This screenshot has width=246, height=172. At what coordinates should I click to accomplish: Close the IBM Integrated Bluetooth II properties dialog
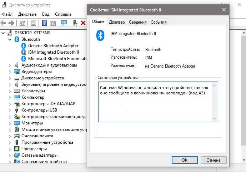tap(224, 10)
